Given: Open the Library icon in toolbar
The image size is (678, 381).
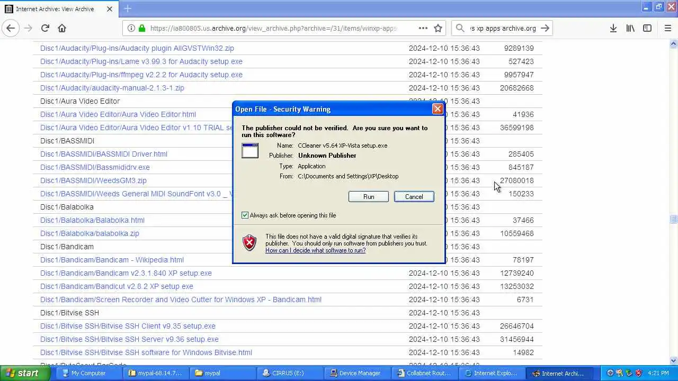Looking at the screenshot, I should [630, 29].
